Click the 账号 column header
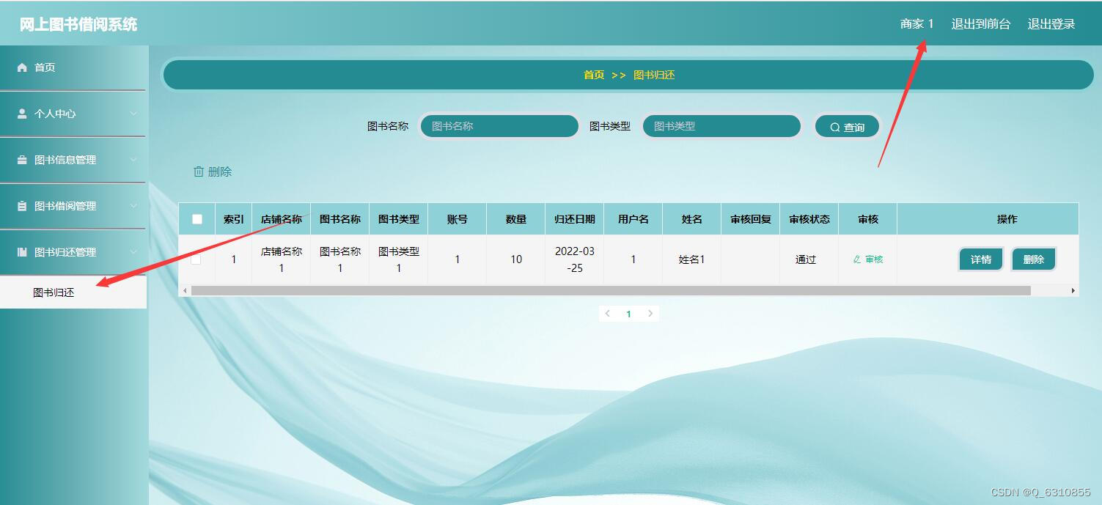The width and height of the screenshot is (1102, 505). pos(458,219)
